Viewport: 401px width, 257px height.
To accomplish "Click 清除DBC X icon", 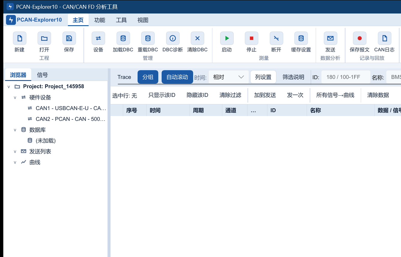I will click(197, 38).
